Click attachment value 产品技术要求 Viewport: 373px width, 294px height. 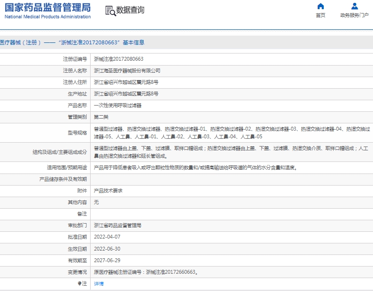coord(108,191)
